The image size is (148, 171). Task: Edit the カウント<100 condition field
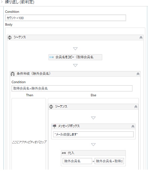click(x=66, y=18)
